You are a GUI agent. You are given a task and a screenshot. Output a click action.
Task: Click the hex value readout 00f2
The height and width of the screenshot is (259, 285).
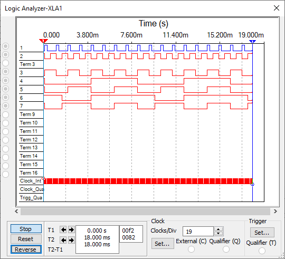(x=128, y=231)
